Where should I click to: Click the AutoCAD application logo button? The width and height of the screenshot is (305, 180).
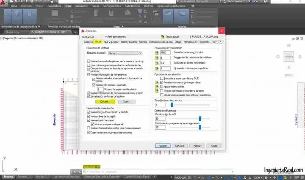click(3, 3)
